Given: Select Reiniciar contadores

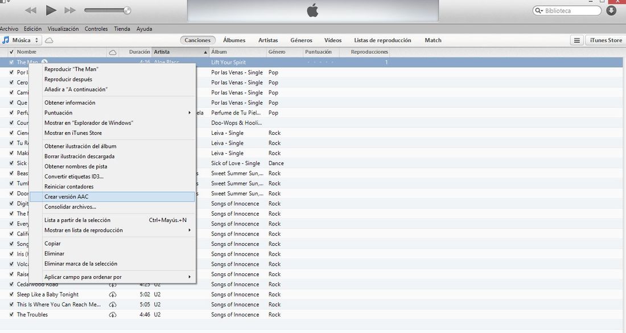Looking at the screenshot, I should [112, 187].
